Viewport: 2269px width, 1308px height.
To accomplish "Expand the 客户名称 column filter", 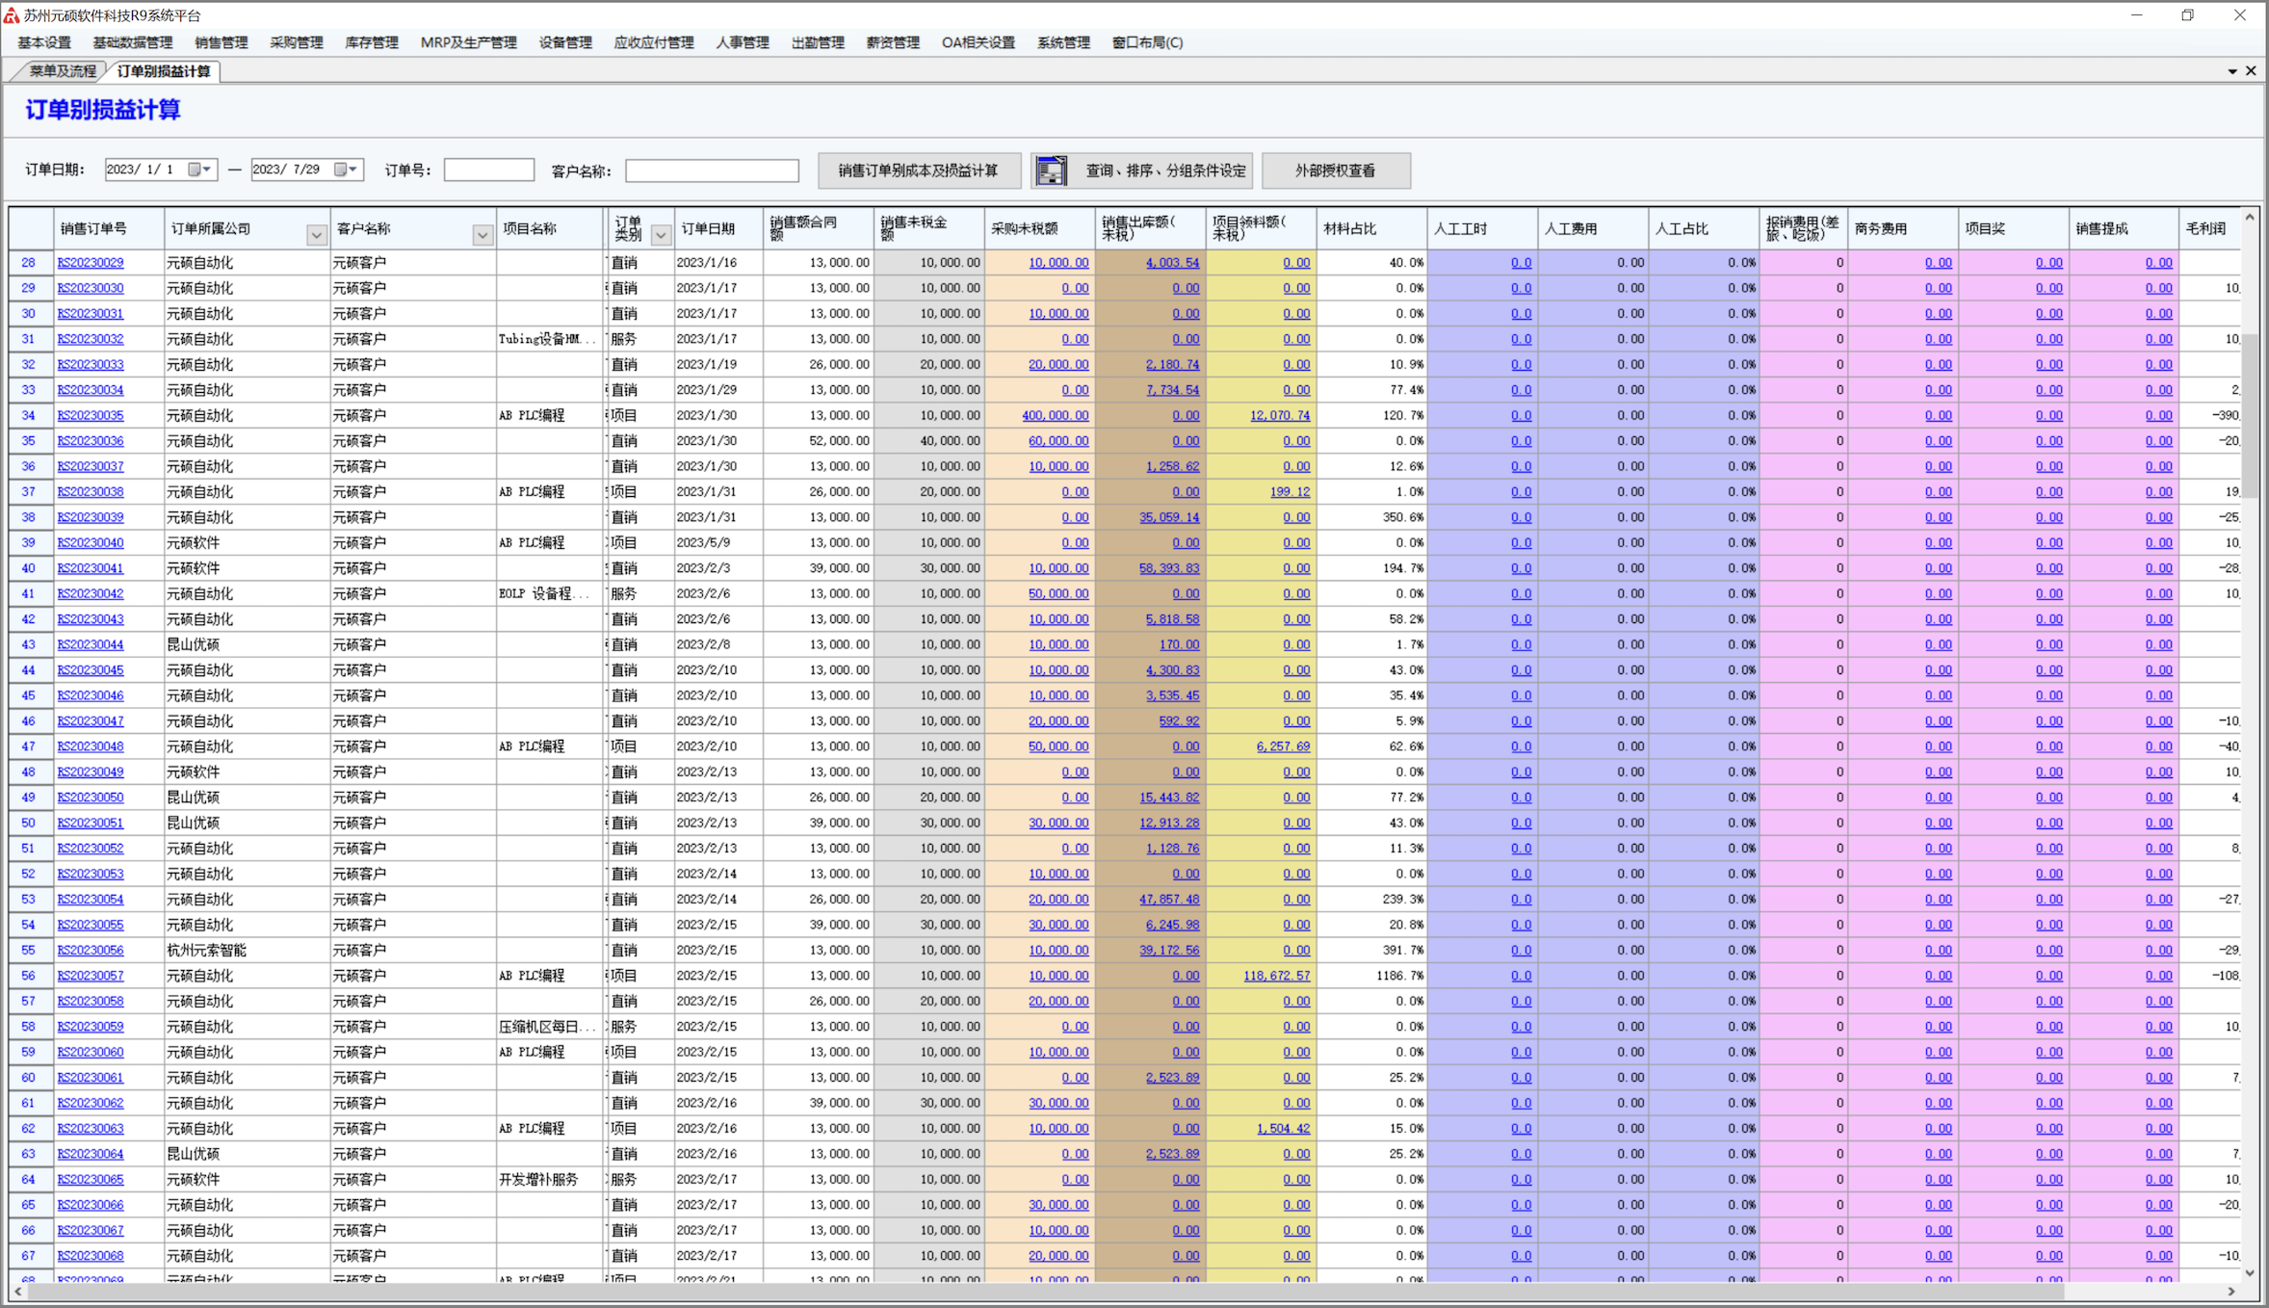I will [482, 235].
